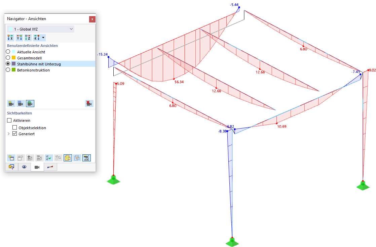Select the 'Gesamtmodell' radio button
This screenshot has height=247, width=376.
[8, 58]
